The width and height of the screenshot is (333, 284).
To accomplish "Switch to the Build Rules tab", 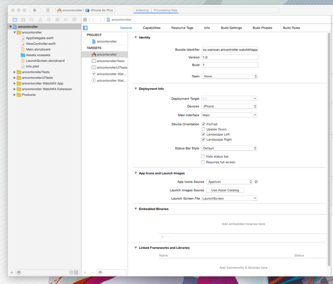I will 291,28.
